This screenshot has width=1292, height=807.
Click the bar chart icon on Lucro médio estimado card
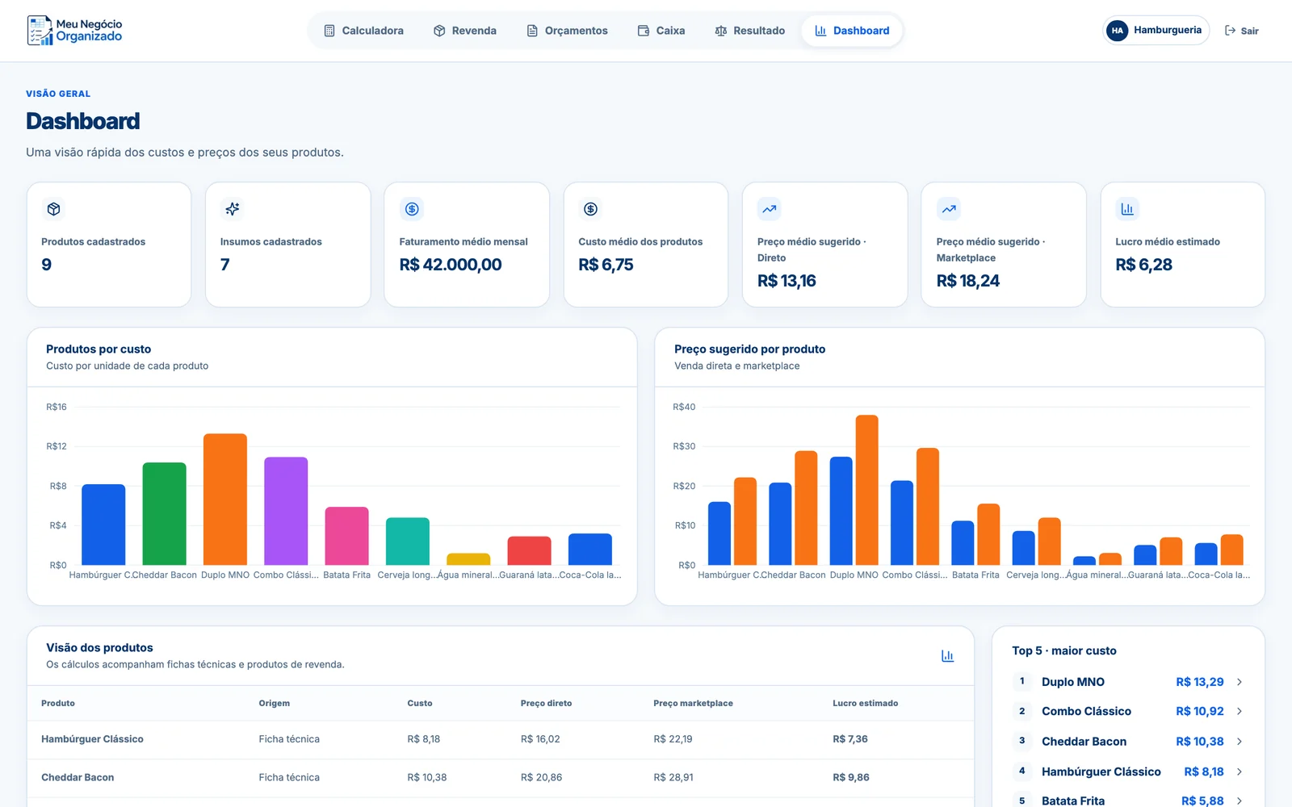(1127, 209)
